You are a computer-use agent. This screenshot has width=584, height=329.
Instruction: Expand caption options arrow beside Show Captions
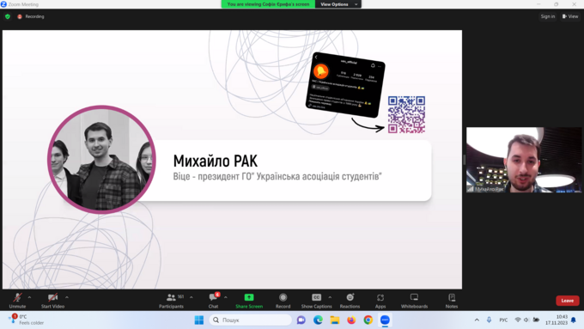tap(330, 297)
